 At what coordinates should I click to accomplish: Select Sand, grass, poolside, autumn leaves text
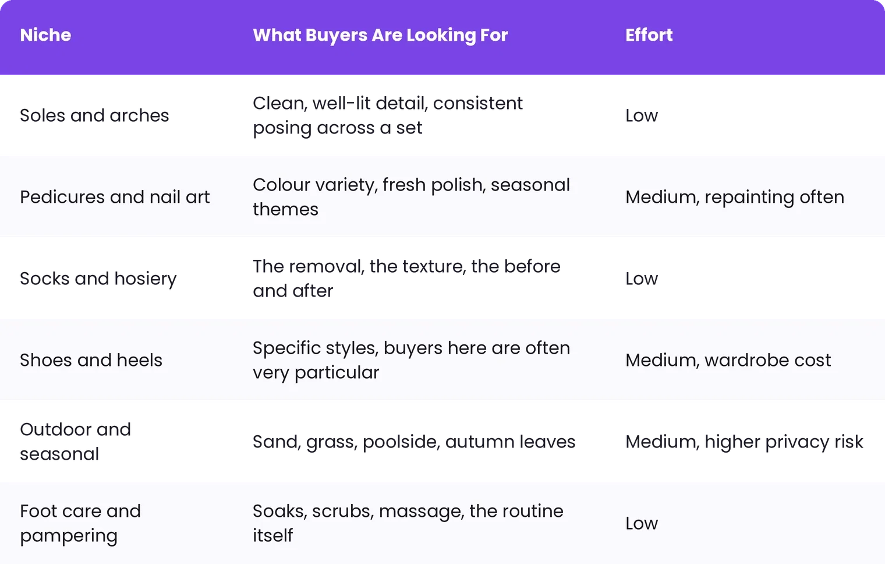click(x=414, y=442)
